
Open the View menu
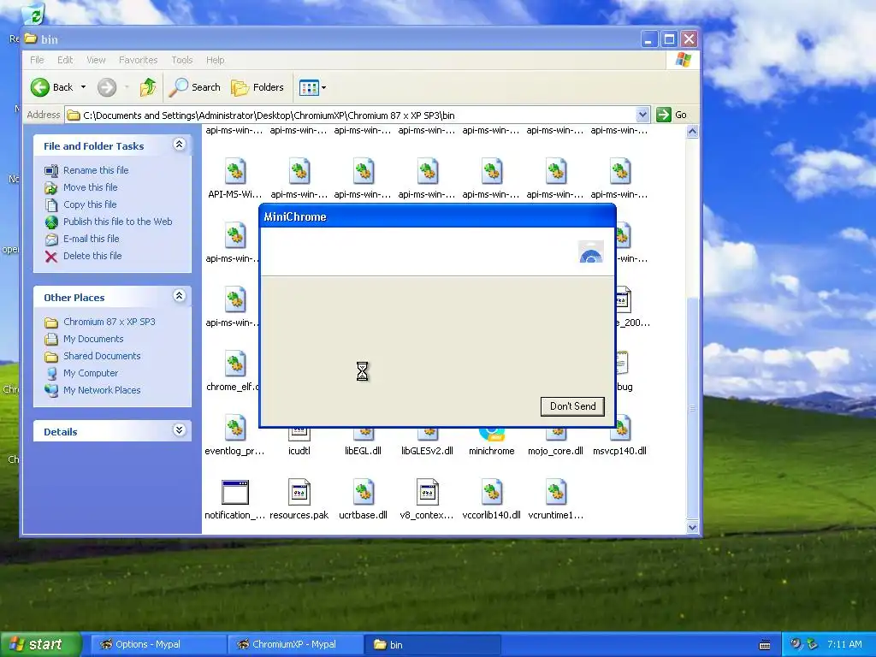(96, 60)
